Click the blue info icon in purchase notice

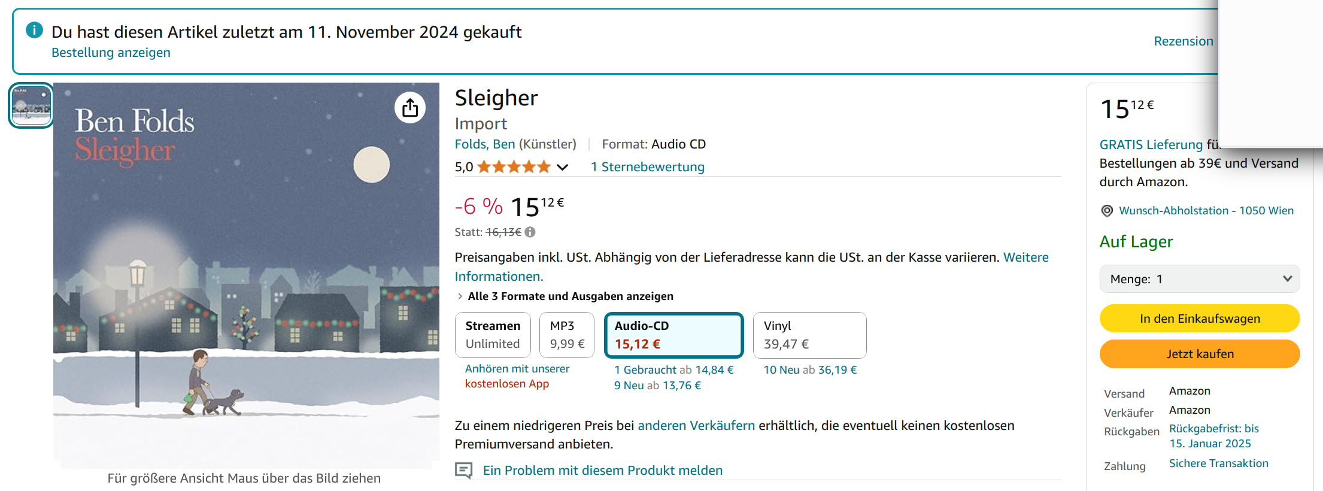pos(35,30)
